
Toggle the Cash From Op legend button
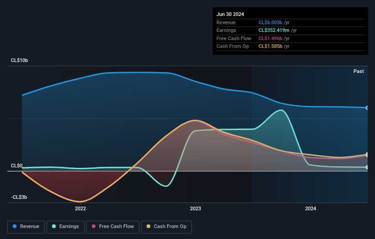coord(166,227)
